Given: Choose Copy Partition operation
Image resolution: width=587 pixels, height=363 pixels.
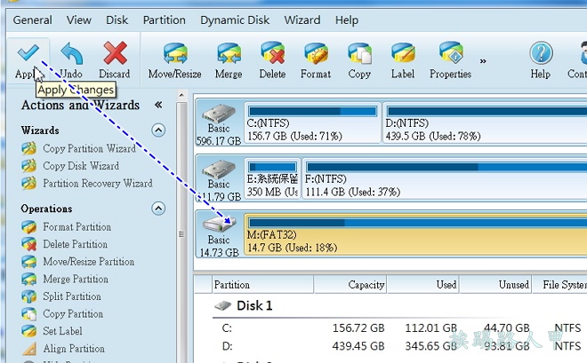Looking at the screenshot, I should [73, 313].
